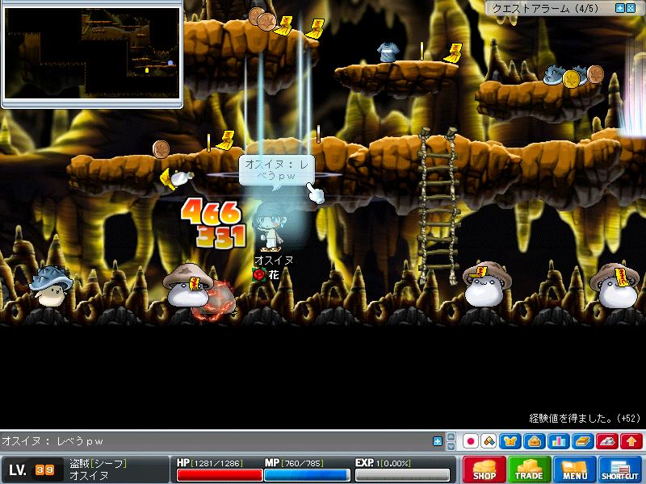Click the red HP gauge
Viewport: 646px width, 484px height.
click(x=220, y=475)
